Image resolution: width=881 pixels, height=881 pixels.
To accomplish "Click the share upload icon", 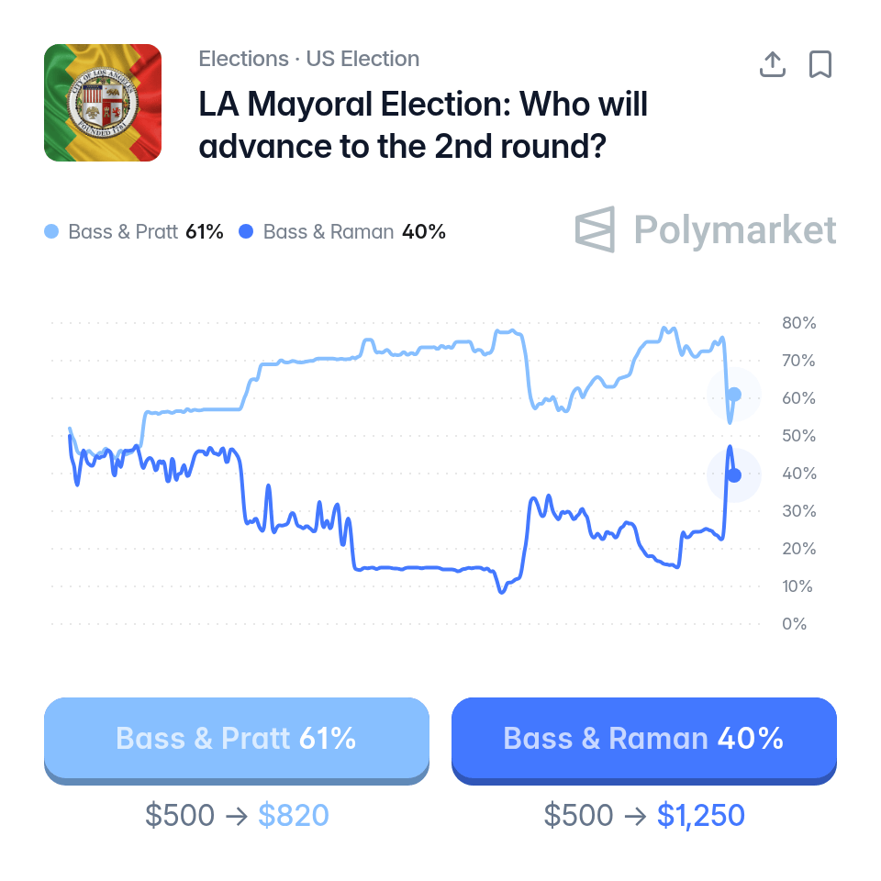I will 773,64.
